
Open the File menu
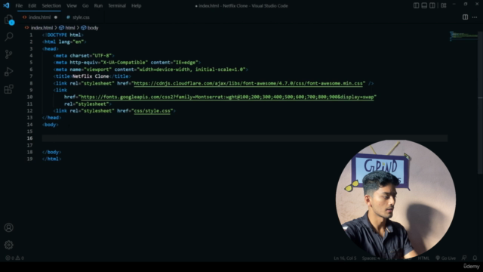19,5
